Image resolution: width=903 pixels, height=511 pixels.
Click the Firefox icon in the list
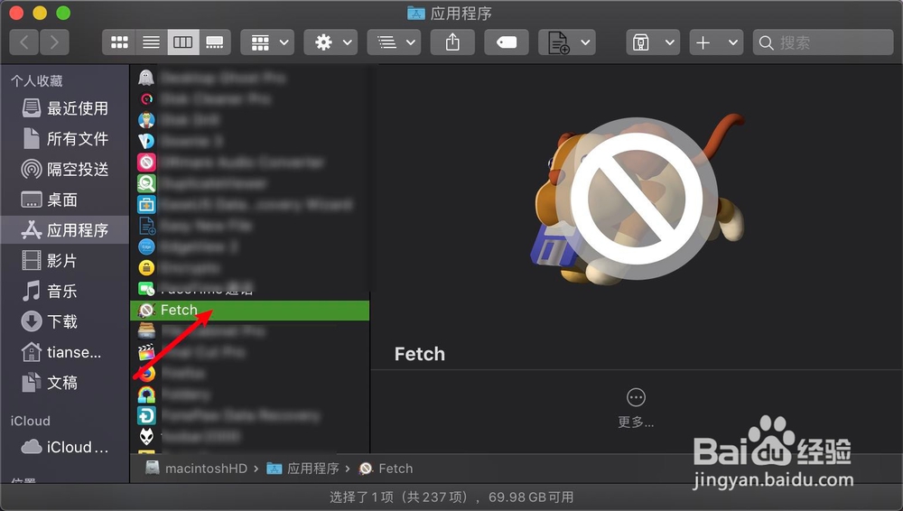pos(146,373)
